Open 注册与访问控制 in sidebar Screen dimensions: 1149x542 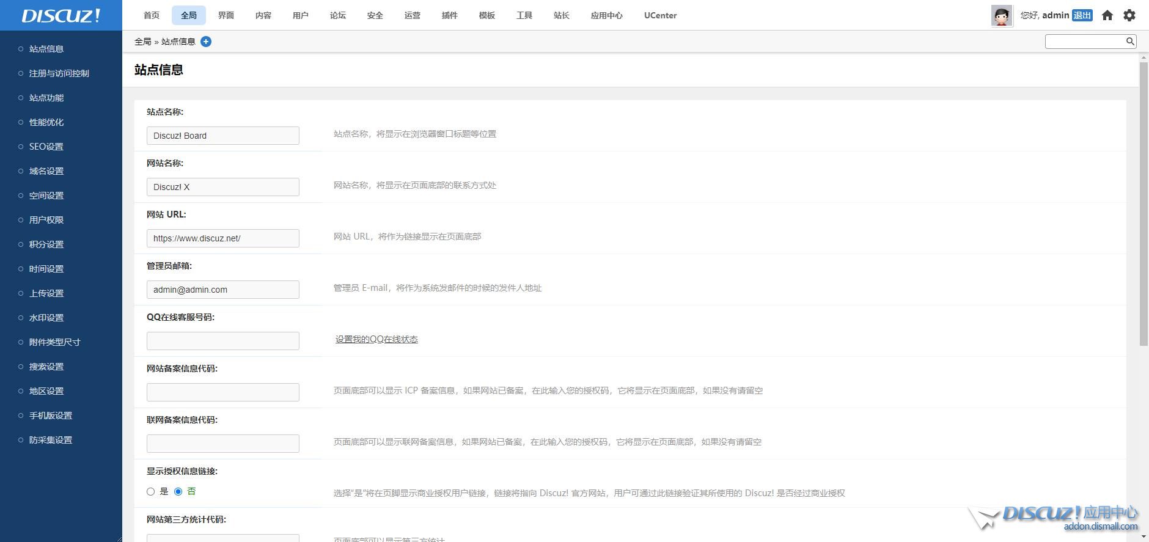pyautogui.click(x=59, y=73)
